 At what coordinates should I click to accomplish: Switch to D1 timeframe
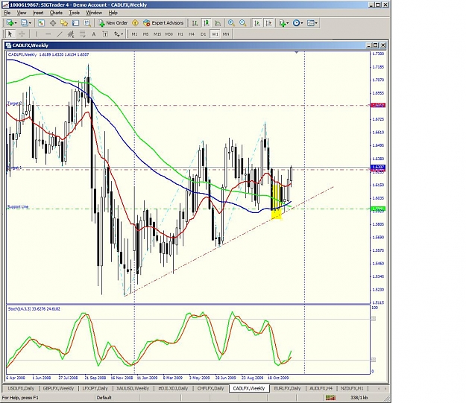click(204, 34)
